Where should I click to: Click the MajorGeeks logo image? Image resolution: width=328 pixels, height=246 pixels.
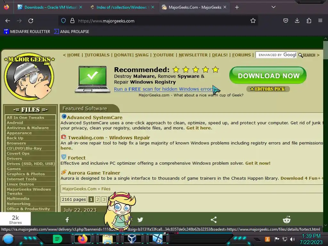tap(29, 76)
